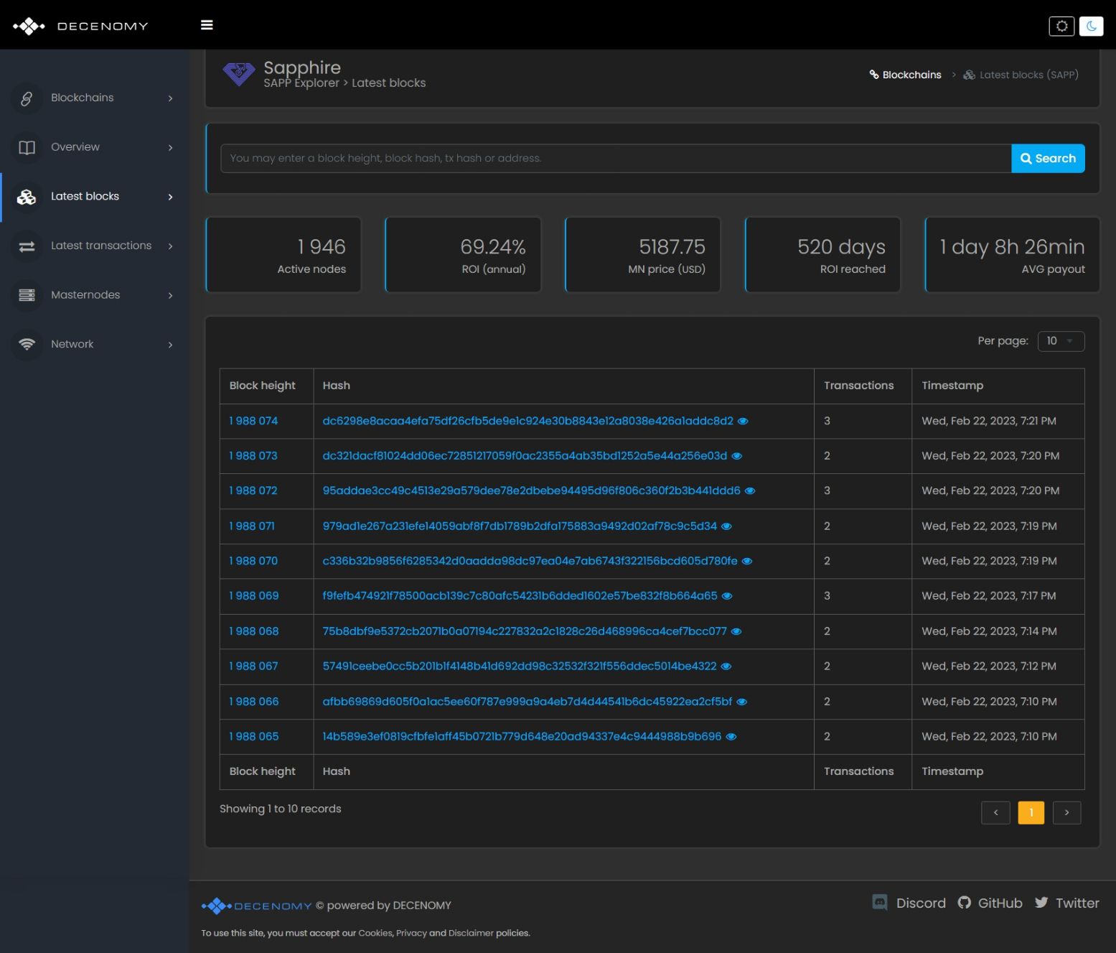This screenshot has height=953, width=1116.
Task: Open the Per page dropdown
Action: coord(1061,341)
